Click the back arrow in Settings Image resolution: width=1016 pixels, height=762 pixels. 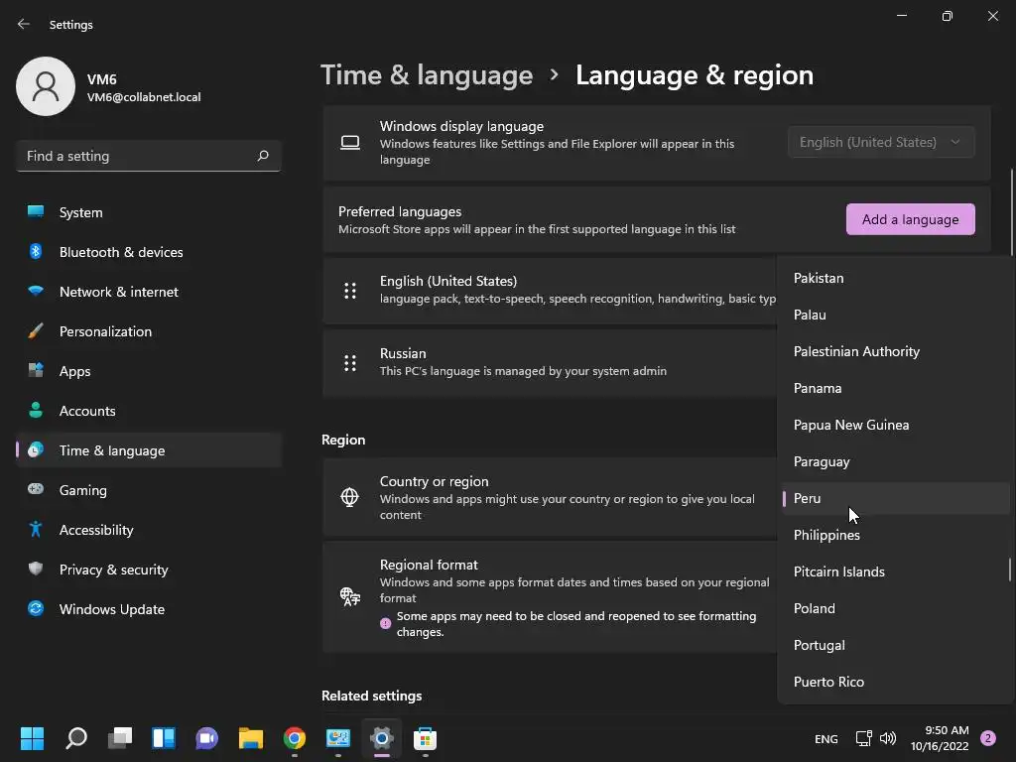click(24, 24)
